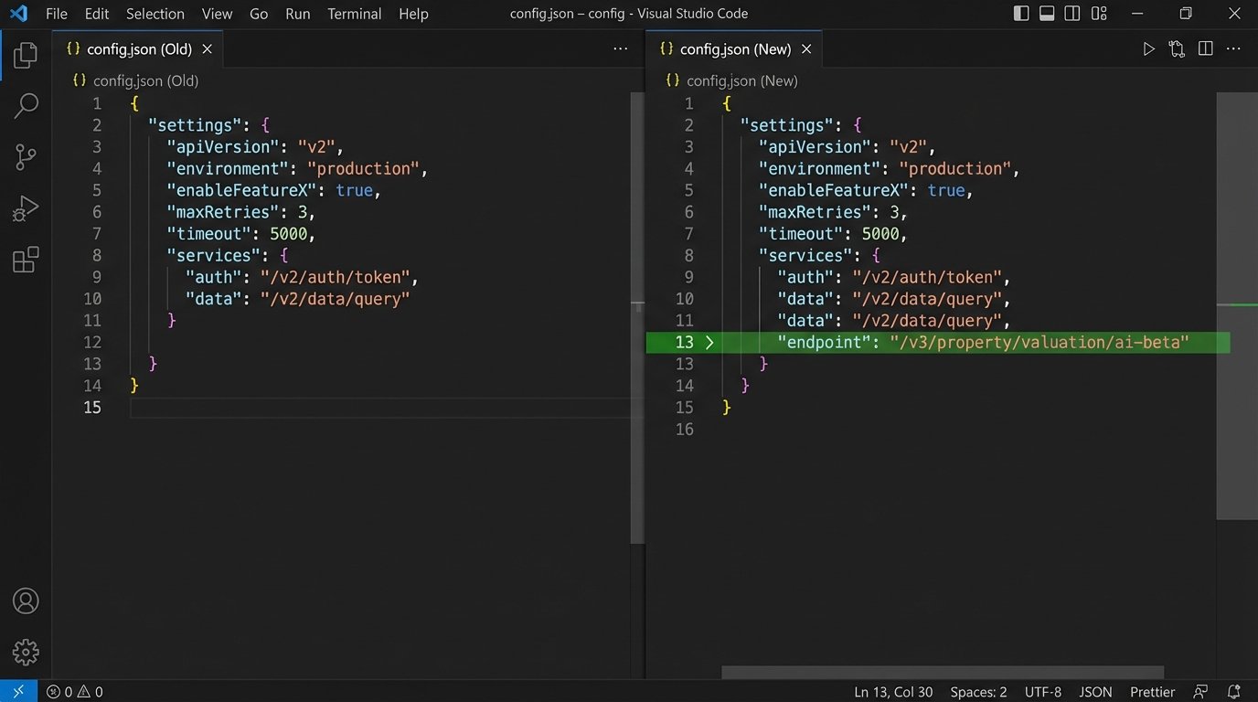Open the Search view in activity bar
The image size is (1258, 702).
[x=26, y=106]
